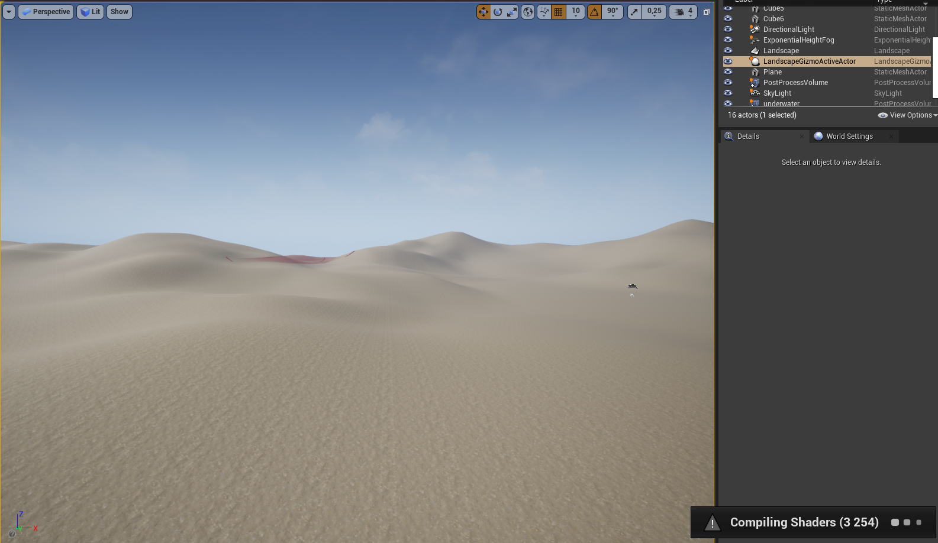The height and width of the screenshot is (543, 938).
Task: Open Lit view mode menu
Action: 91,12
